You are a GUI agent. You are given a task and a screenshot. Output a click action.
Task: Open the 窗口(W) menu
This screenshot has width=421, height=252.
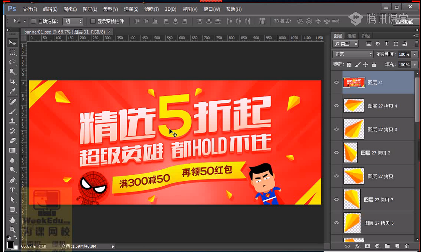click(212, 9)
